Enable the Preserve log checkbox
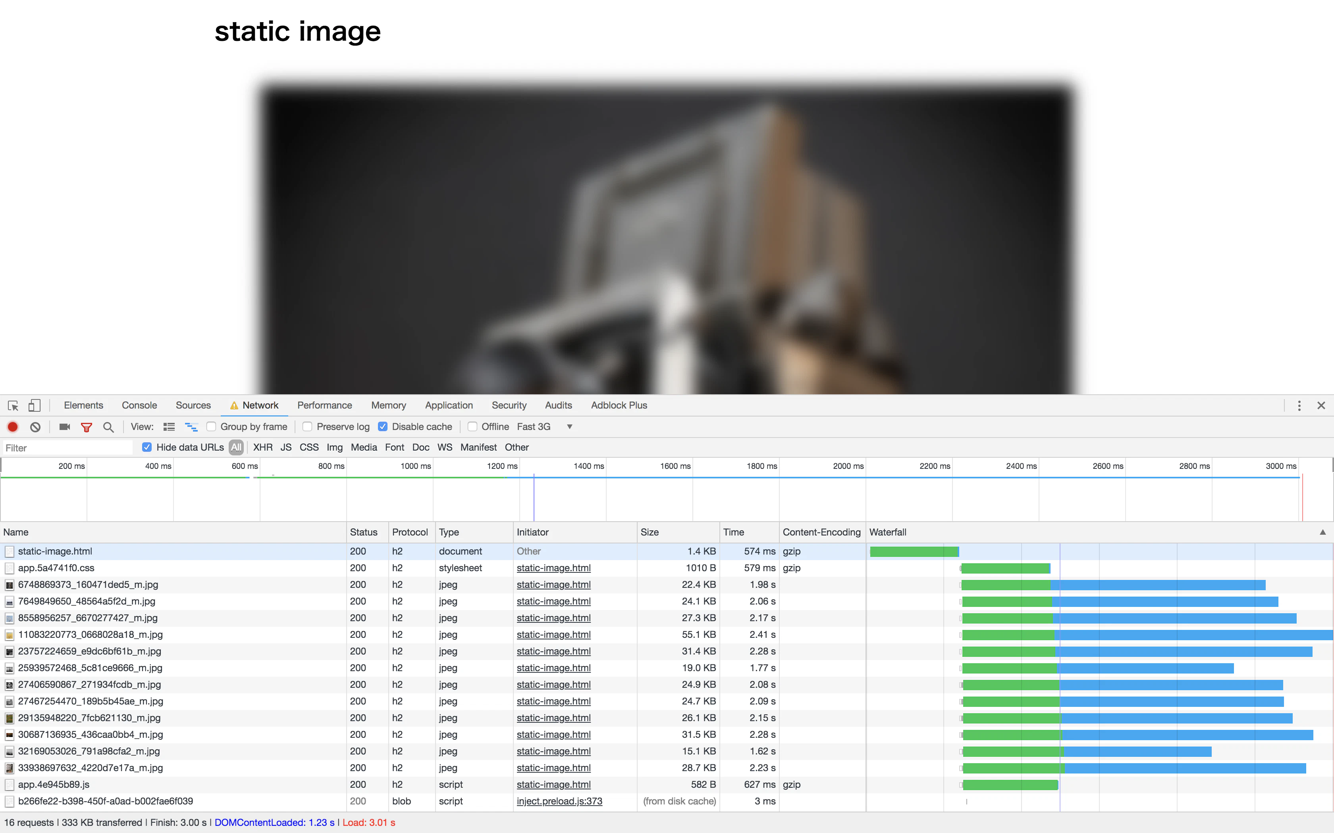The image size is (1334, 833). click(308, 427)
